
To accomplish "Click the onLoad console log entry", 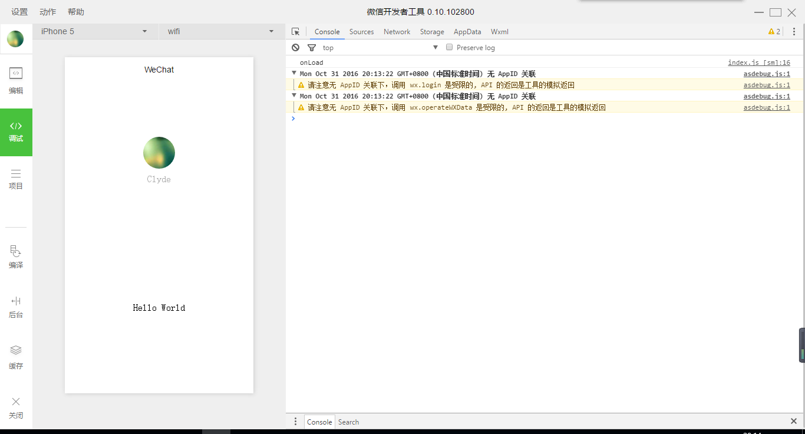I will pos(311,63).
